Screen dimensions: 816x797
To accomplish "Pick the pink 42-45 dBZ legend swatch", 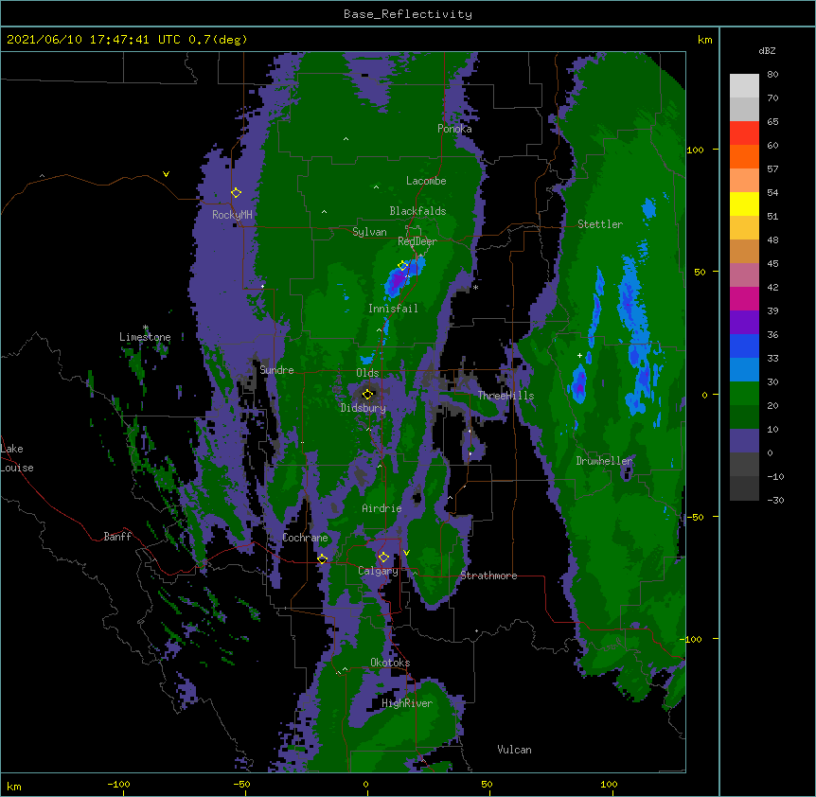I will (744, 275).
